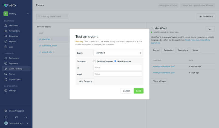Click the Newsletters sidebar icon

click(6, 31)
